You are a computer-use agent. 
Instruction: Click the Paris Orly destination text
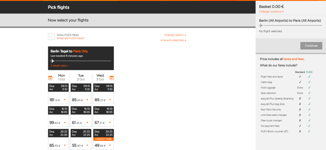tap(80, 51)
